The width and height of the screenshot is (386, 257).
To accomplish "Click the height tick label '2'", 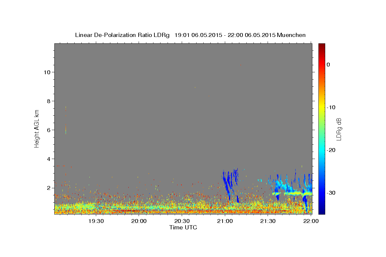I will (49, 188).
